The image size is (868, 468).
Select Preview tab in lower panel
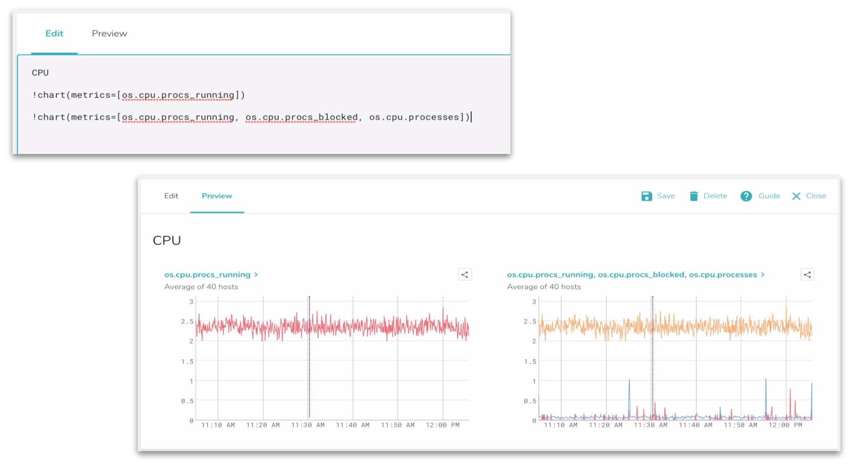coord(217,196)
